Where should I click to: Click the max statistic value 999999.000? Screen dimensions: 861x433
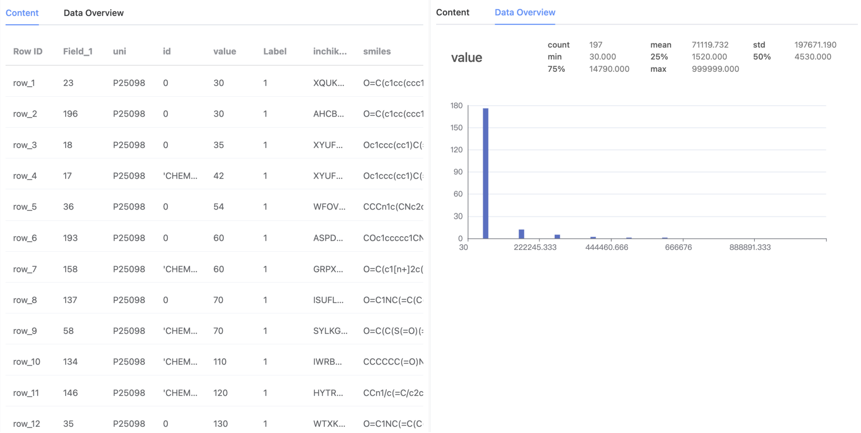pyautogui.click(x=715, y=69)
